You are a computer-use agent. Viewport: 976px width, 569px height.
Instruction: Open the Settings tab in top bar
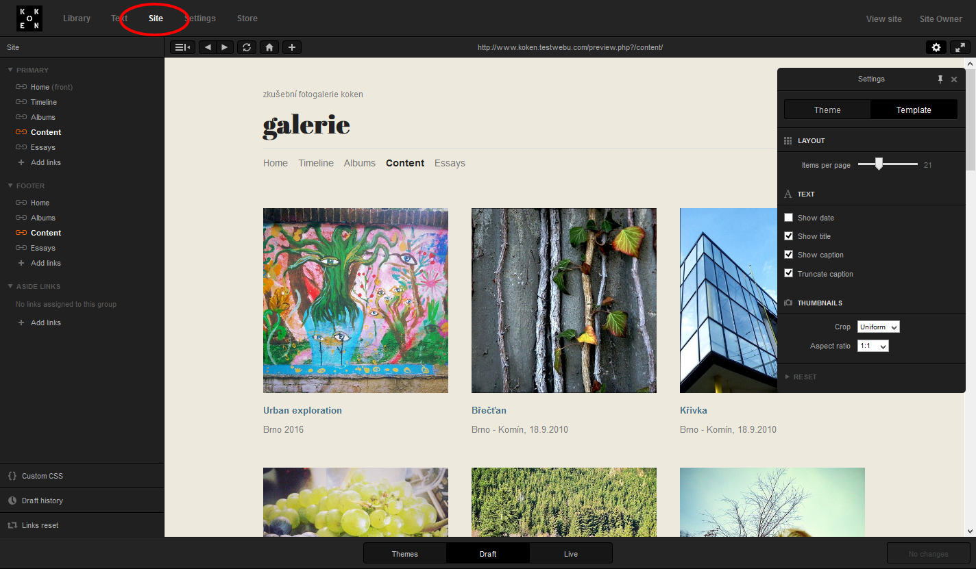pos(199,18)
